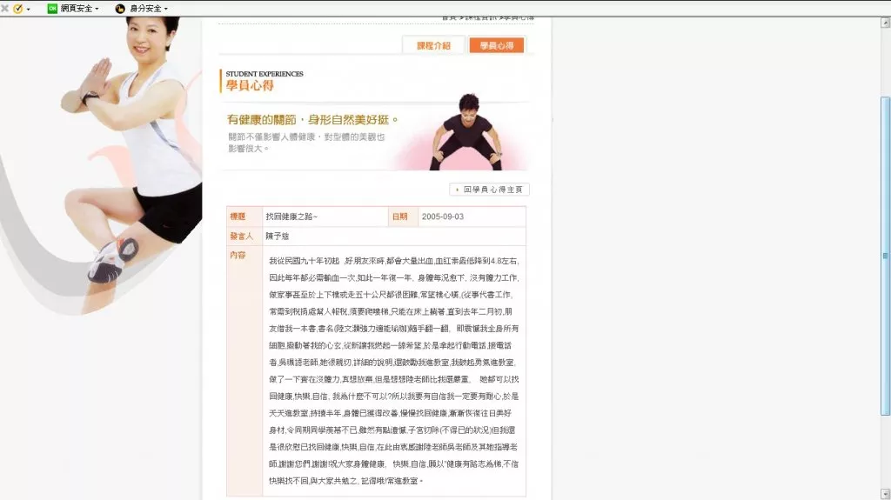
Task: Expand the arrow beside the Norton checkmark icon
Action: click(29, 9)
